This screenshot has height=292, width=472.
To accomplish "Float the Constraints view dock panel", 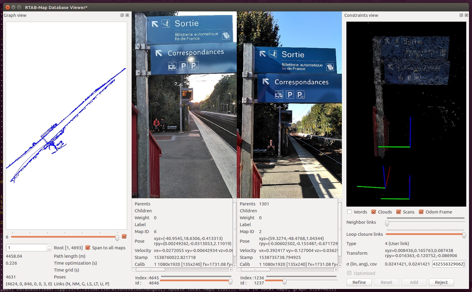I will (461, 15).
